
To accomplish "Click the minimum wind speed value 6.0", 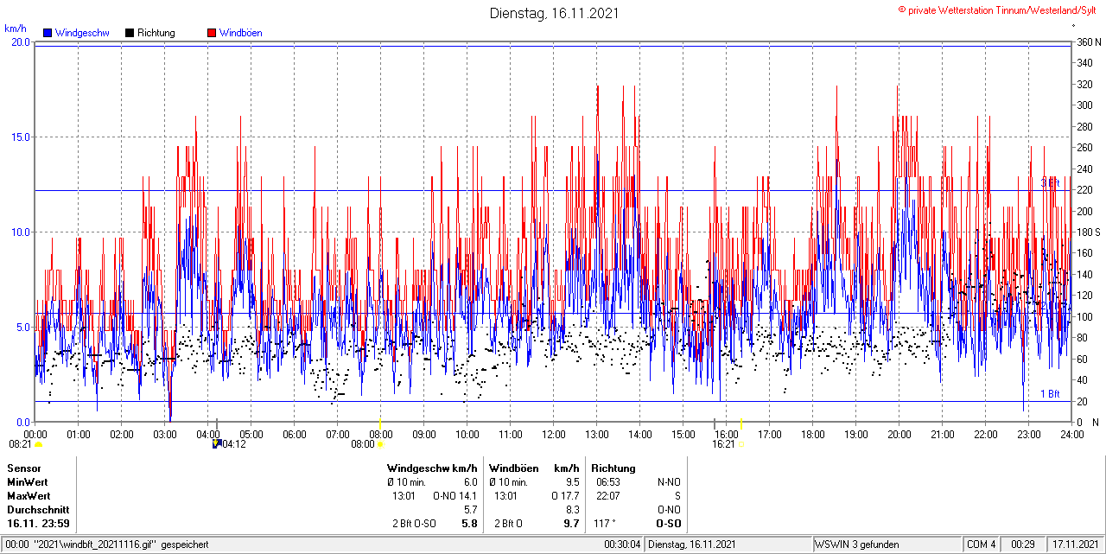I will tap(471, 482).
